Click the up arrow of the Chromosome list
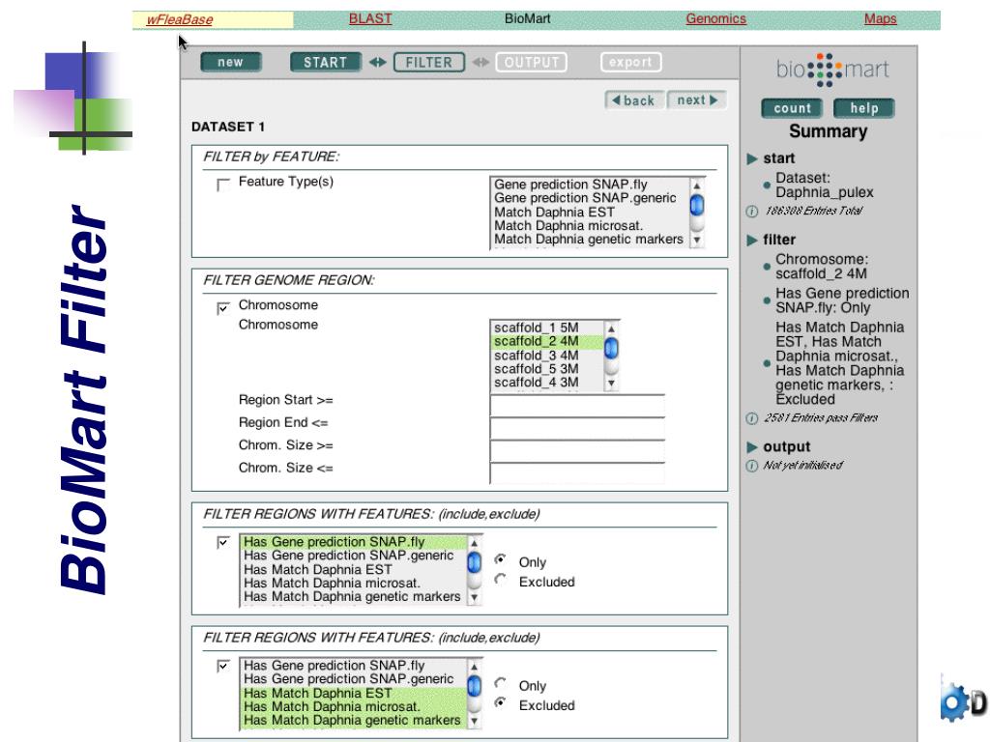Viewport: 990px width, 742px height. point(611,328)
